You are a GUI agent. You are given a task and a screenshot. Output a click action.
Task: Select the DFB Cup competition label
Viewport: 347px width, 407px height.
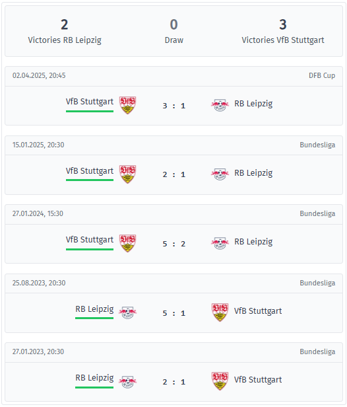pyautogui.click(x=322, y=75)
